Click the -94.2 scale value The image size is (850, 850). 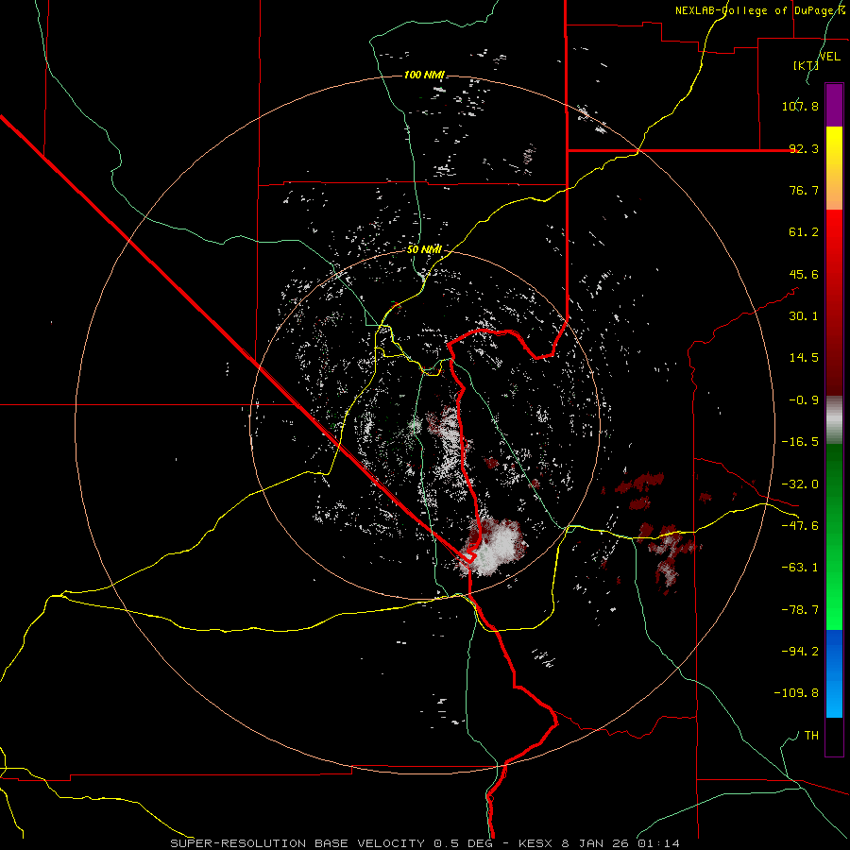pos(800,651)
